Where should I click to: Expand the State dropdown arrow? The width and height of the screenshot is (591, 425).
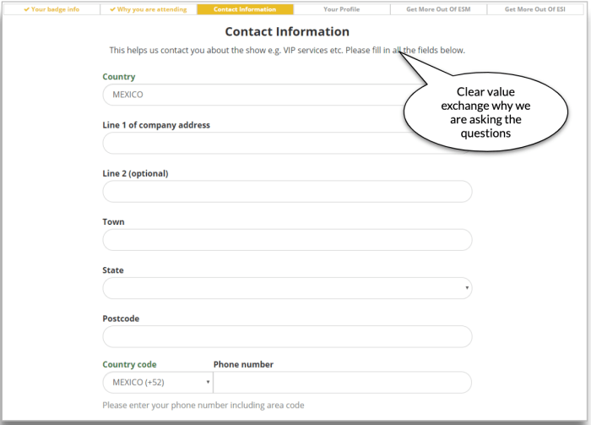tap(467, 289)
